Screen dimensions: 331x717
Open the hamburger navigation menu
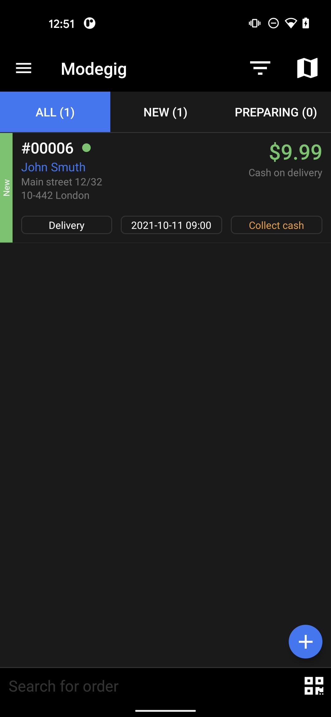(x=24, y=68)
